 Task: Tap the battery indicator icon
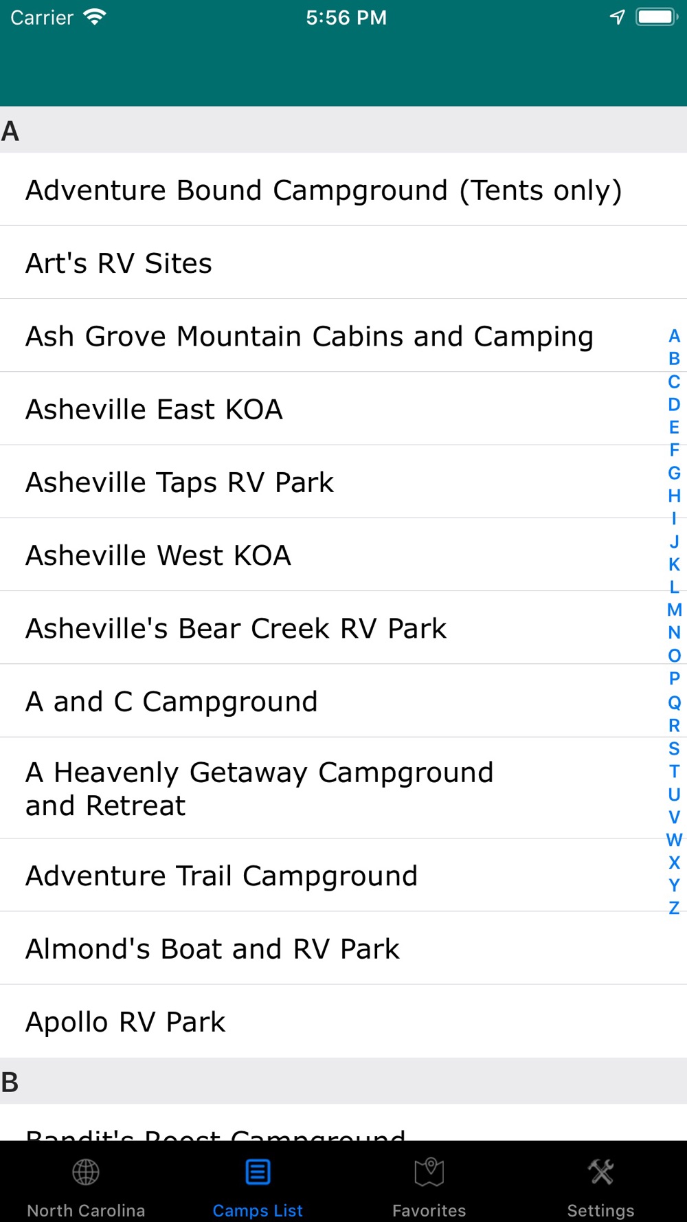[x=657, y=17]
